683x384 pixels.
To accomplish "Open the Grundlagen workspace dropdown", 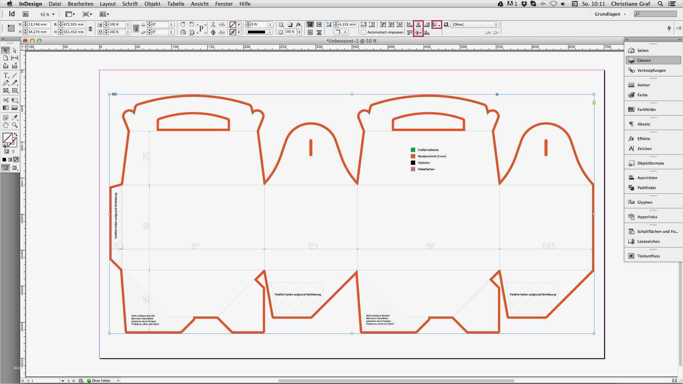I will click(x=610, y=14).
